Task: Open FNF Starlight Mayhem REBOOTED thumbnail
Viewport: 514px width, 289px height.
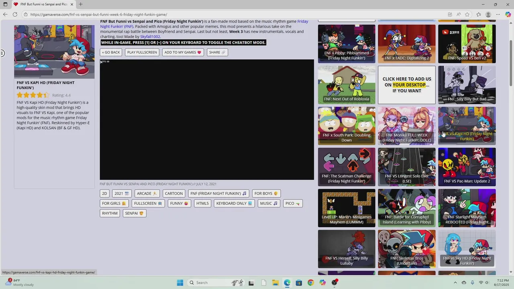Action: click(x=467, y=208)
